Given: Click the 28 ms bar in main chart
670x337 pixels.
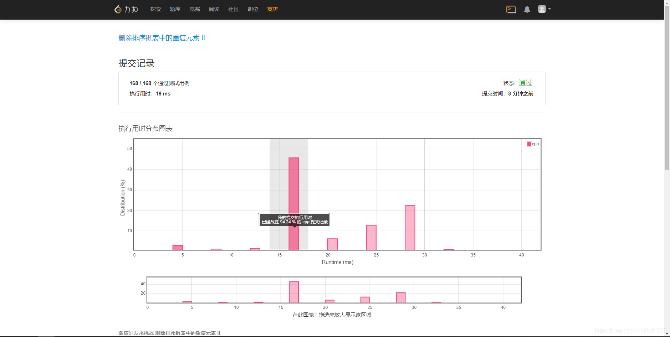Looking at the screenshot, I should pyautogui.click(x=410, y=228).
